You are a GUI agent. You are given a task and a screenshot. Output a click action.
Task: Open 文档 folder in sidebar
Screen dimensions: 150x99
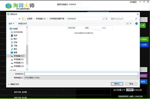tap(14, 42)
